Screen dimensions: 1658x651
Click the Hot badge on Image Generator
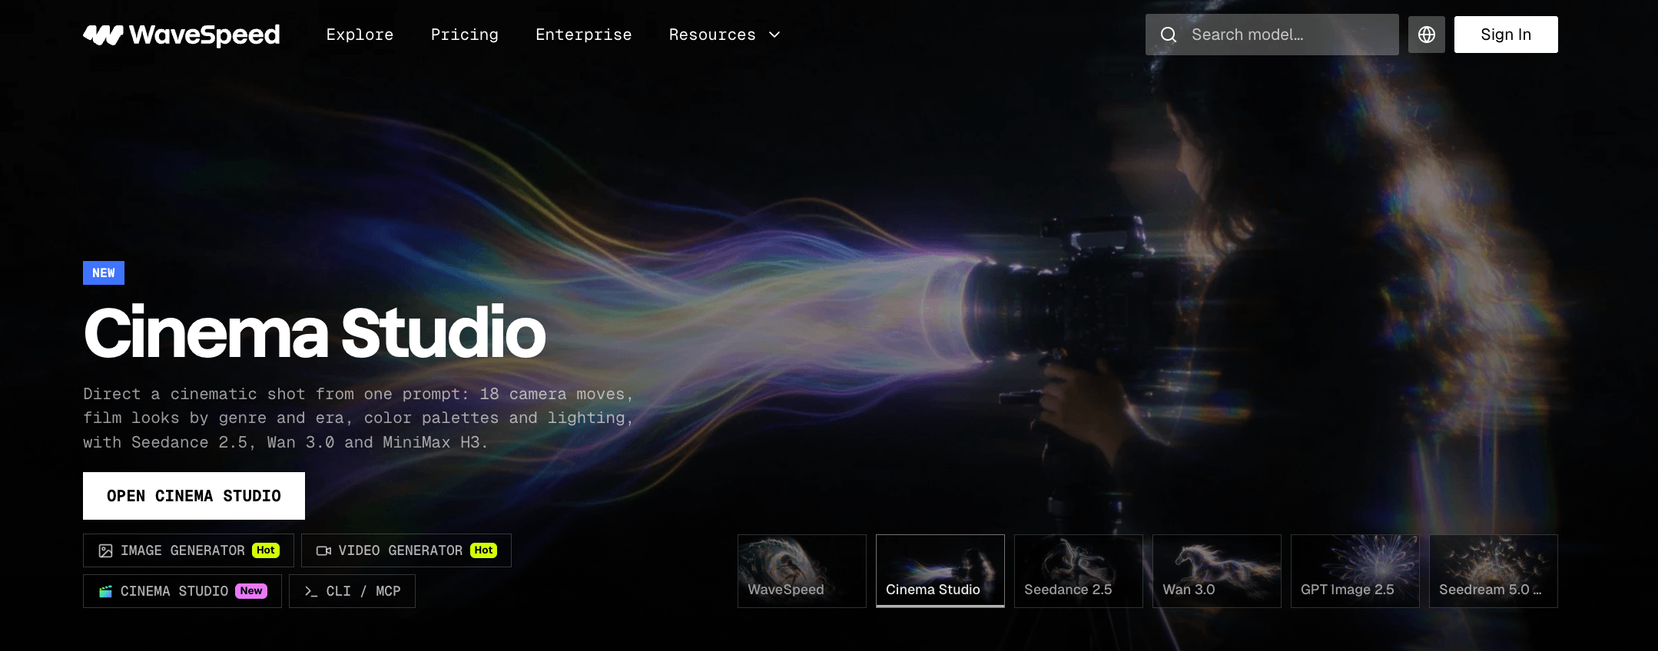click(266, 550)
